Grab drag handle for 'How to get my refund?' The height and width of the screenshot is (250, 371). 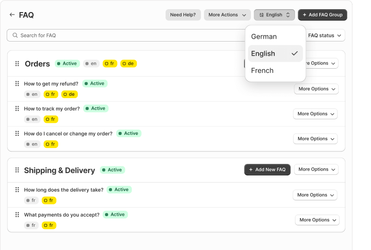coord(17,84)
